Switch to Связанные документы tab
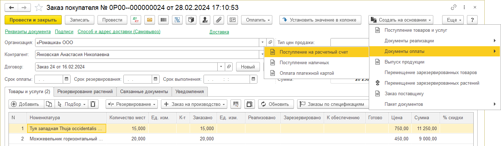501x146 pixels. (x=144, y=92)
